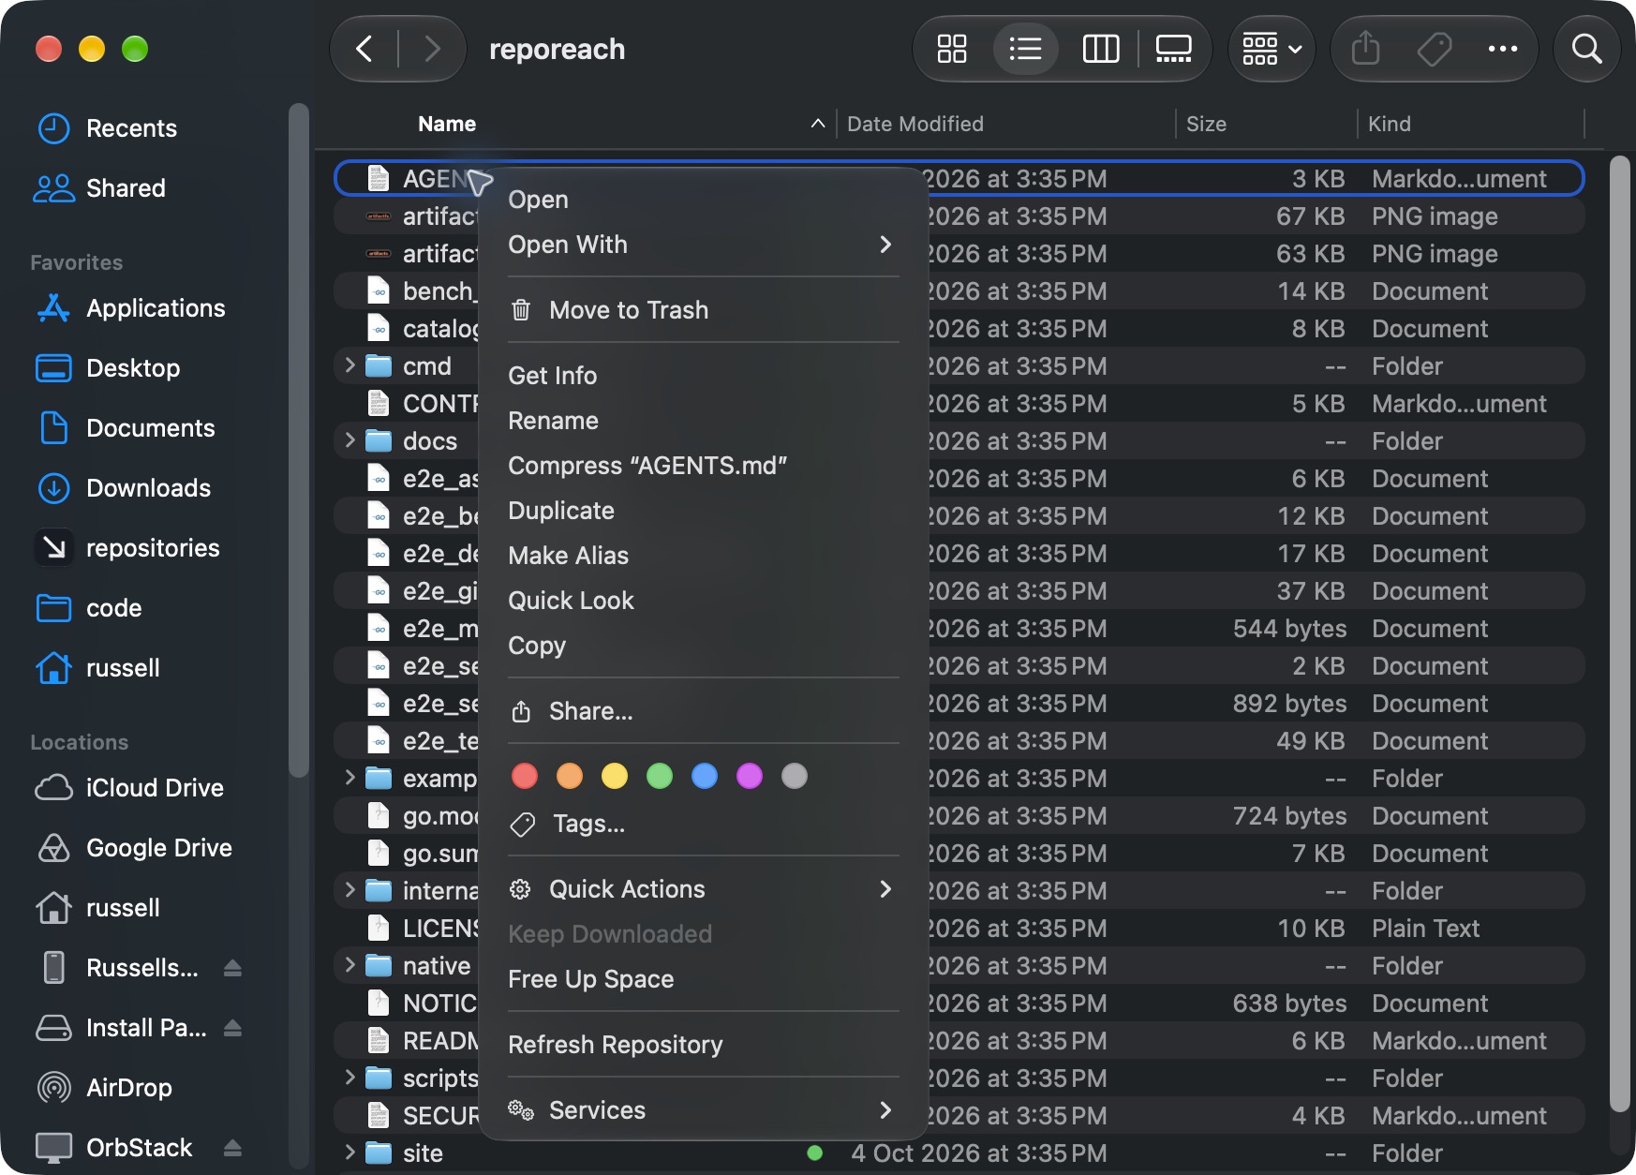Apply the orange tag color
The height and width of the screenshot is (1175, 1636).
[570, 776]
